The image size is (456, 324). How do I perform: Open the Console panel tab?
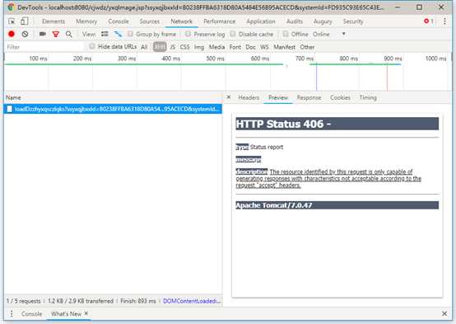tap(119, 21)
